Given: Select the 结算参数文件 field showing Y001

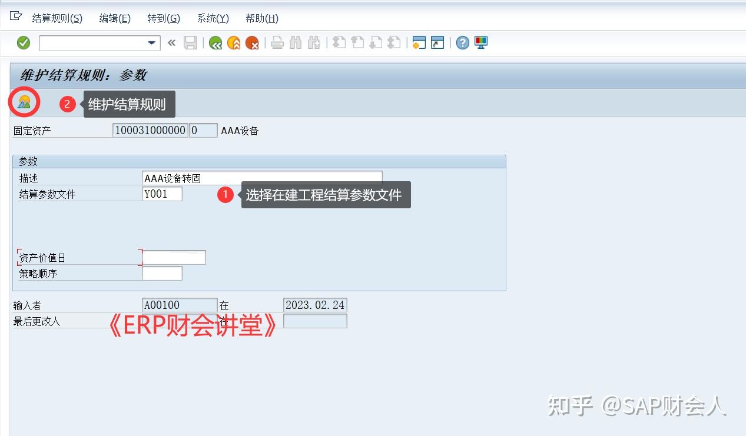Looking at the screenshot, I should 162,193.
